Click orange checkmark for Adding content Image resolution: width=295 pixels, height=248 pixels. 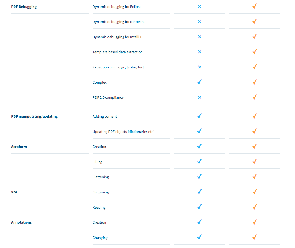tap(255, 116)
